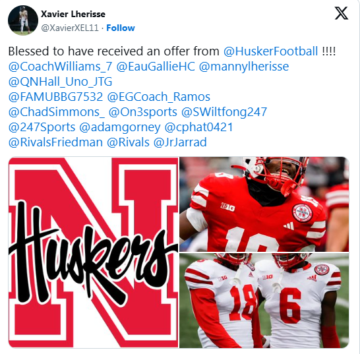The height and width of the screenshot is (354, 360).
Task: Open the @EauGallieHC mention
Action: tap(156, 67)
